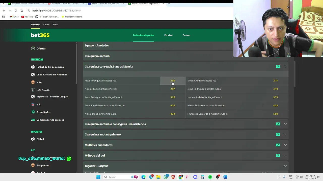323x181 pixels.
Task: Select odds 2.75 Jayden Addai o Nicolas Paz
Action: click(x=275, y=81)
